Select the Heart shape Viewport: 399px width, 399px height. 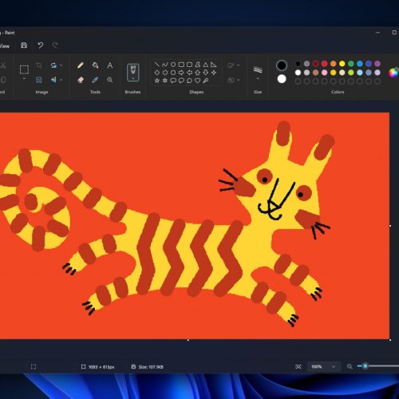197,81
